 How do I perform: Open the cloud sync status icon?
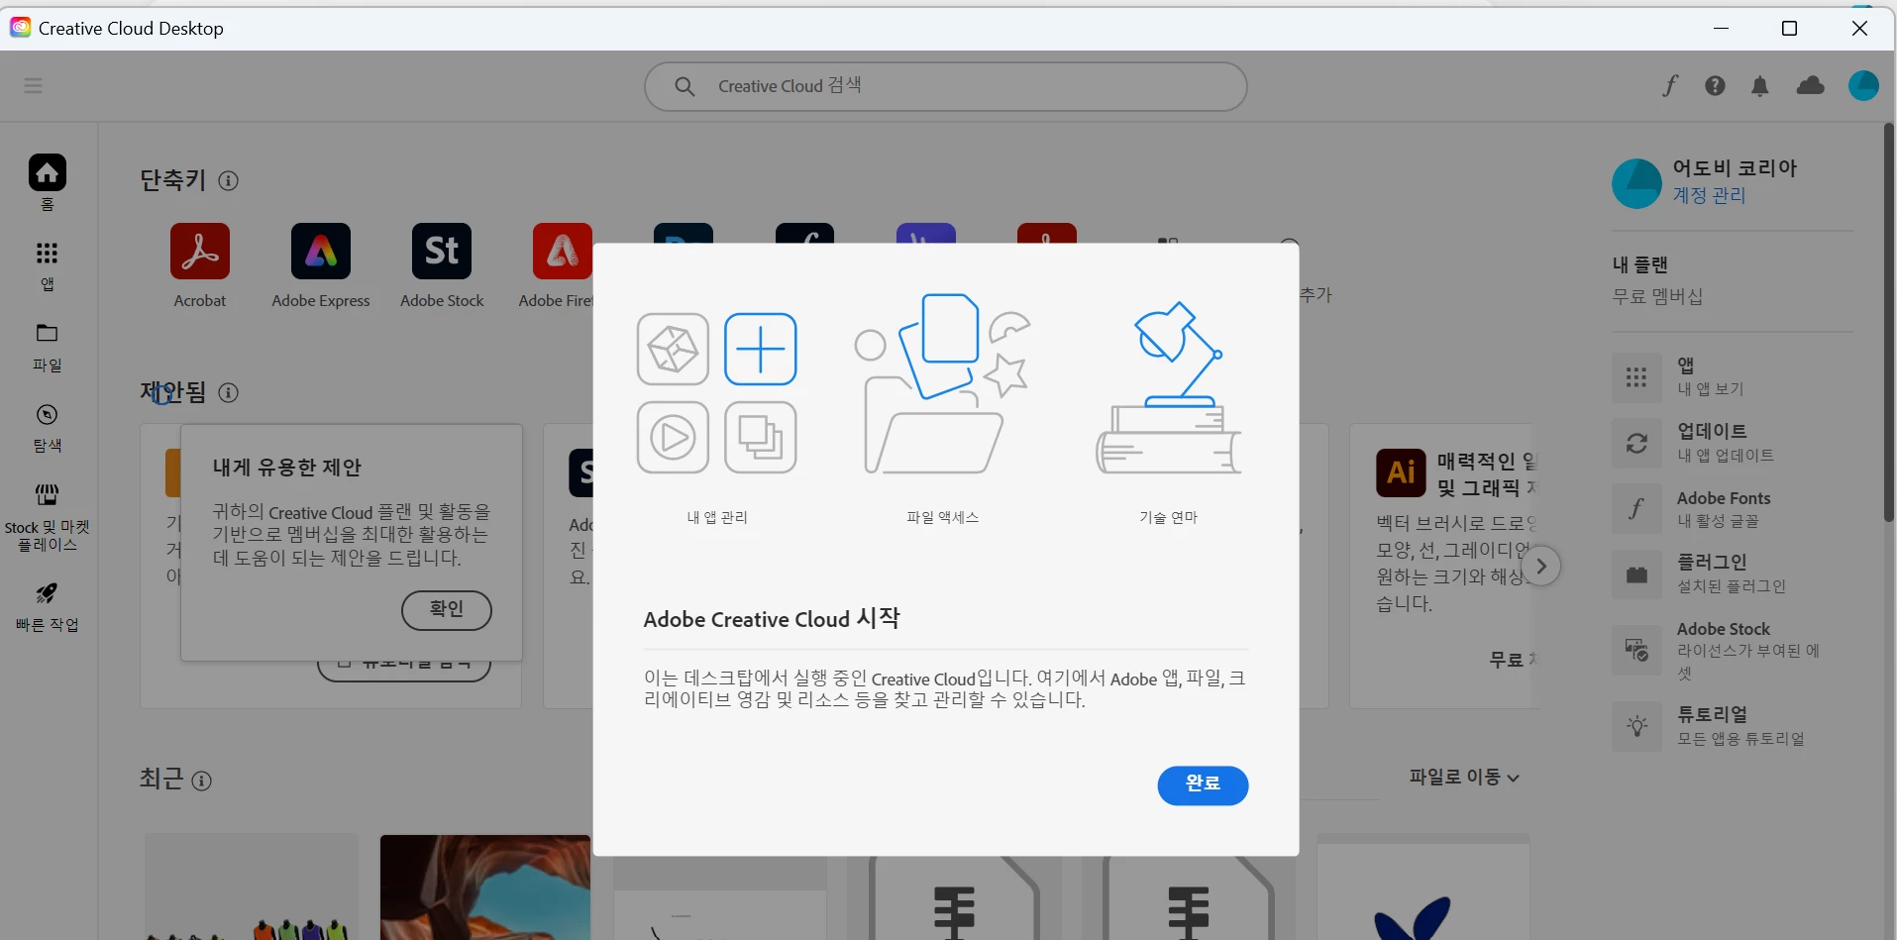tap(1811, 86)
